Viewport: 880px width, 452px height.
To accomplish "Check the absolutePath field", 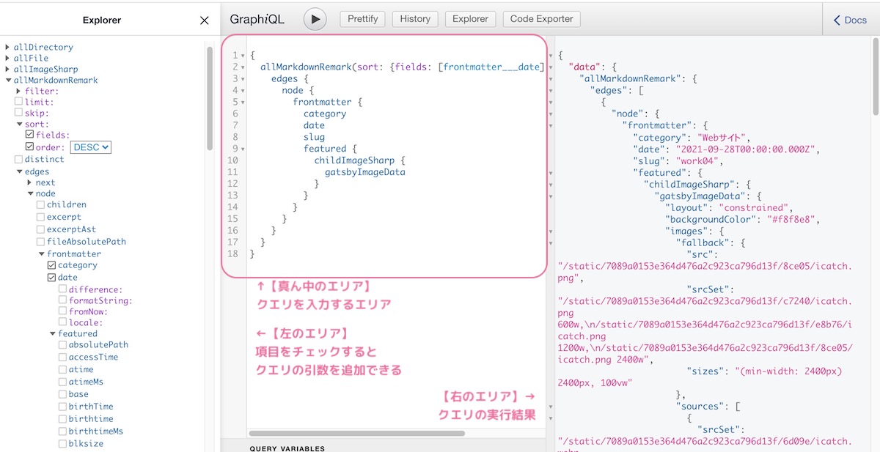I will click(63, 344).
